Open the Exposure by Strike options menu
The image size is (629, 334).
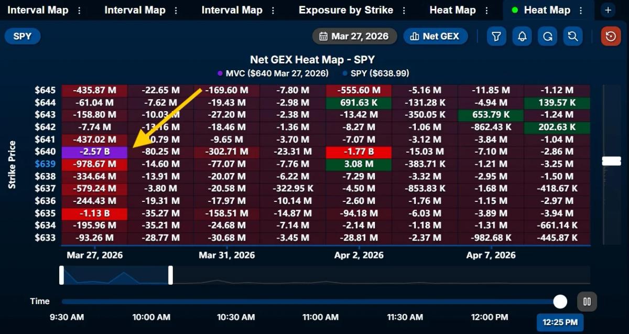(404, 9)
